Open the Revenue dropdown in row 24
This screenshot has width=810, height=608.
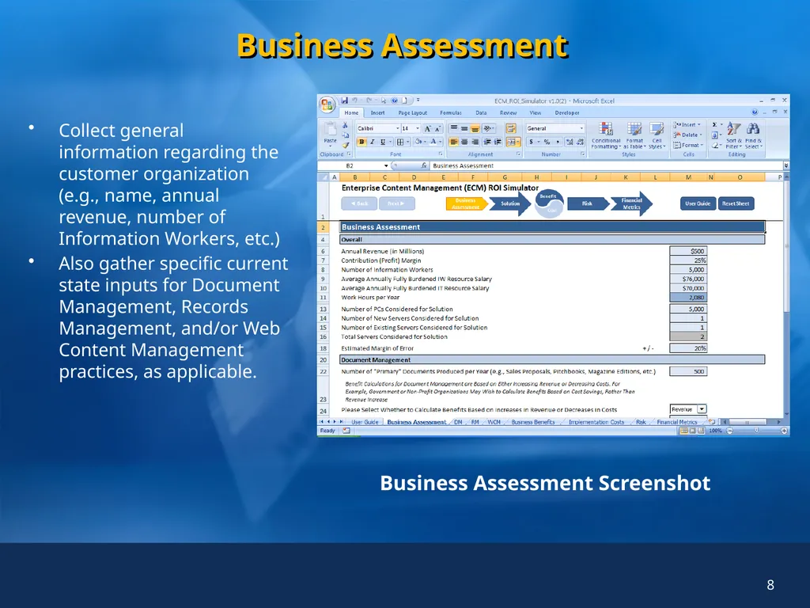point(702,409)
